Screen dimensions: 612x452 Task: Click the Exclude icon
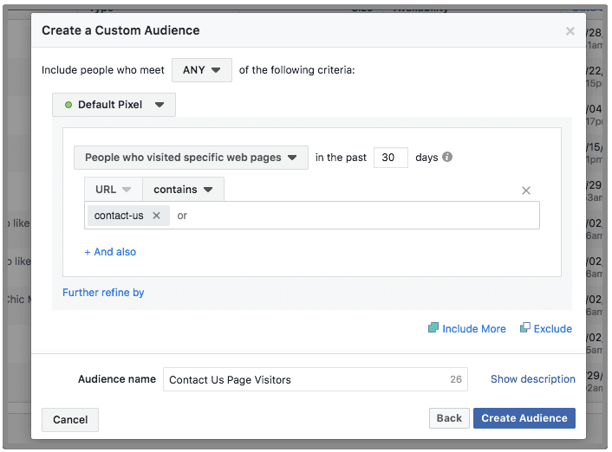coord(525,327)
